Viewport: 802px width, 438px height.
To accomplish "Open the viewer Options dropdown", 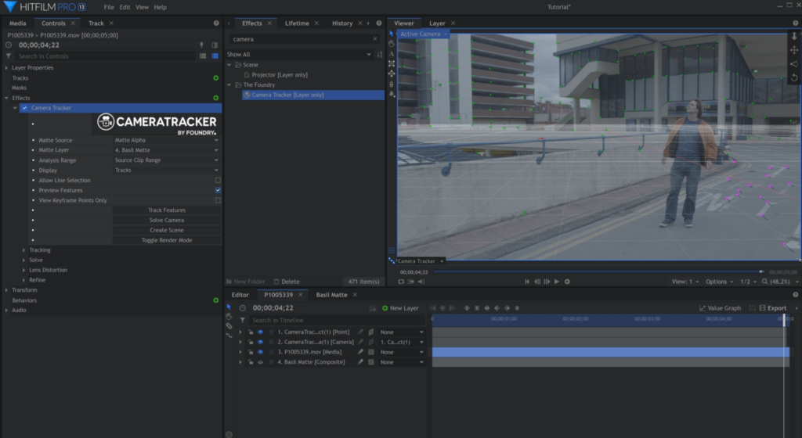I will click(719, 282).
